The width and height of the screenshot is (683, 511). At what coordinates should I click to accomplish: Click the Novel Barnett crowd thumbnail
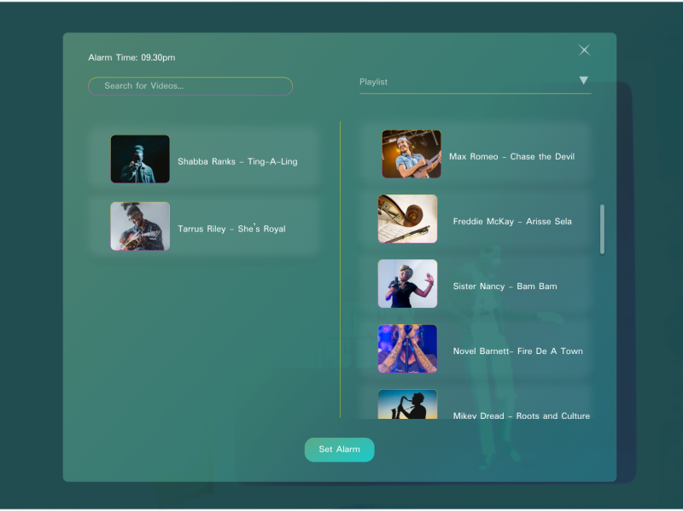click(407, 348)
